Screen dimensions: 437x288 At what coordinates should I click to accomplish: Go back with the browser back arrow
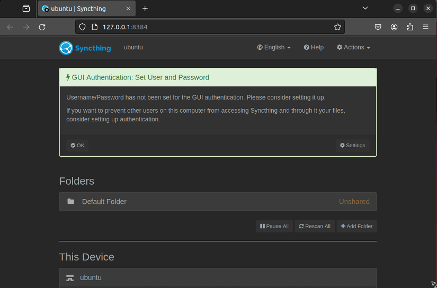tap(10, 27)
